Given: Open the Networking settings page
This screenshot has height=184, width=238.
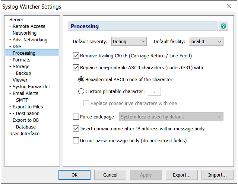Looking at the screenshot, I should point(23,33).
